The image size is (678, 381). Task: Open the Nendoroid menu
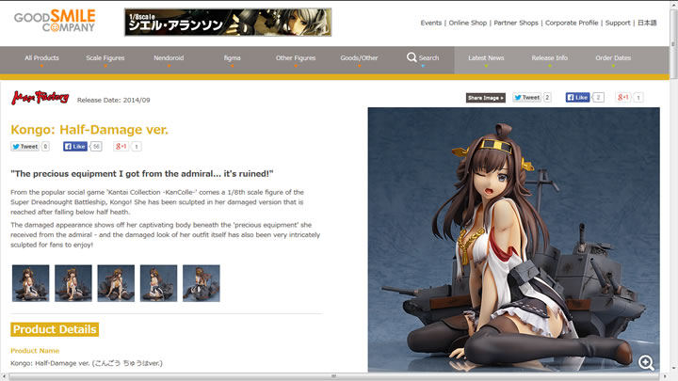tap(169, 58)
